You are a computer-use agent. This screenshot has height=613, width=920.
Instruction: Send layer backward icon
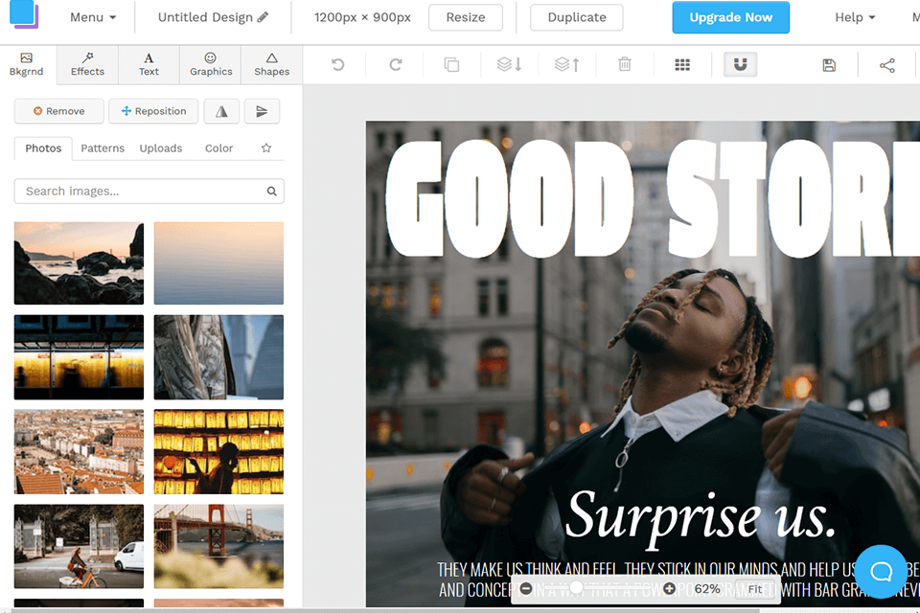pos(509,64)
